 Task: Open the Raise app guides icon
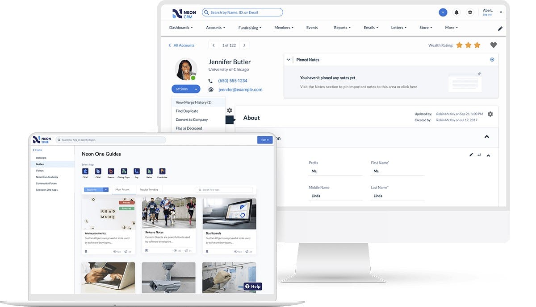click(x=149, y=172)
